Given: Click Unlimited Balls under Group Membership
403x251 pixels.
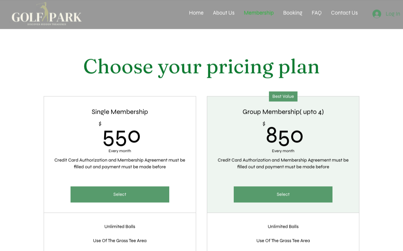Looking at the screenshot, I should [x=283, y=227].
